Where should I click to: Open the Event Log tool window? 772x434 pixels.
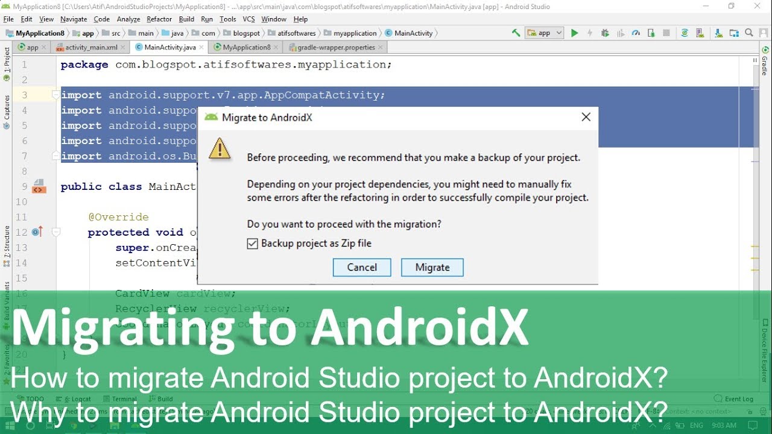733,398
